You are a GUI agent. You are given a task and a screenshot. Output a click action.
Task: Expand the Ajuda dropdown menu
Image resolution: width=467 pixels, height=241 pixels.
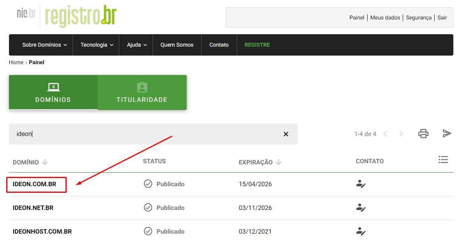(x=137, y=45)
